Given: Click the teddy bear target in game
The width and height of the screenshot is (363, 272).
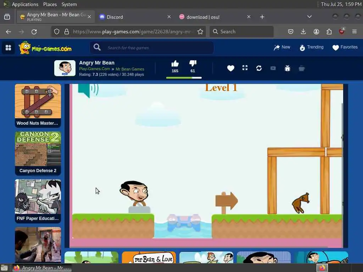Looking at the screenshot, I should point(301,203).
